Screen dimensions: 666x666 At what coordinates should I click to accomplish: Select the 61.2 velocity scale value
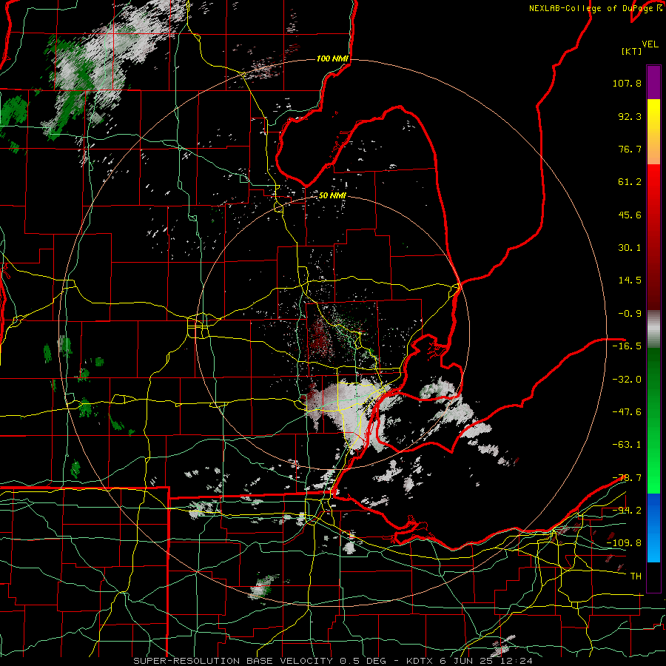pyautogui.click(x=630, y=182)
